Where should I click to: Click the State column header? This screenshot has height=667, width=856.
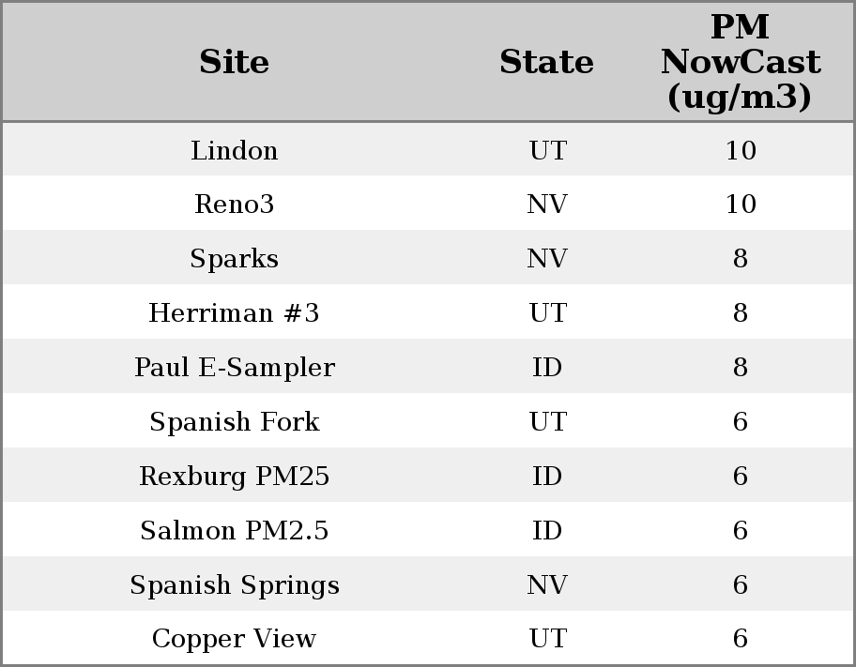point(546,62)
